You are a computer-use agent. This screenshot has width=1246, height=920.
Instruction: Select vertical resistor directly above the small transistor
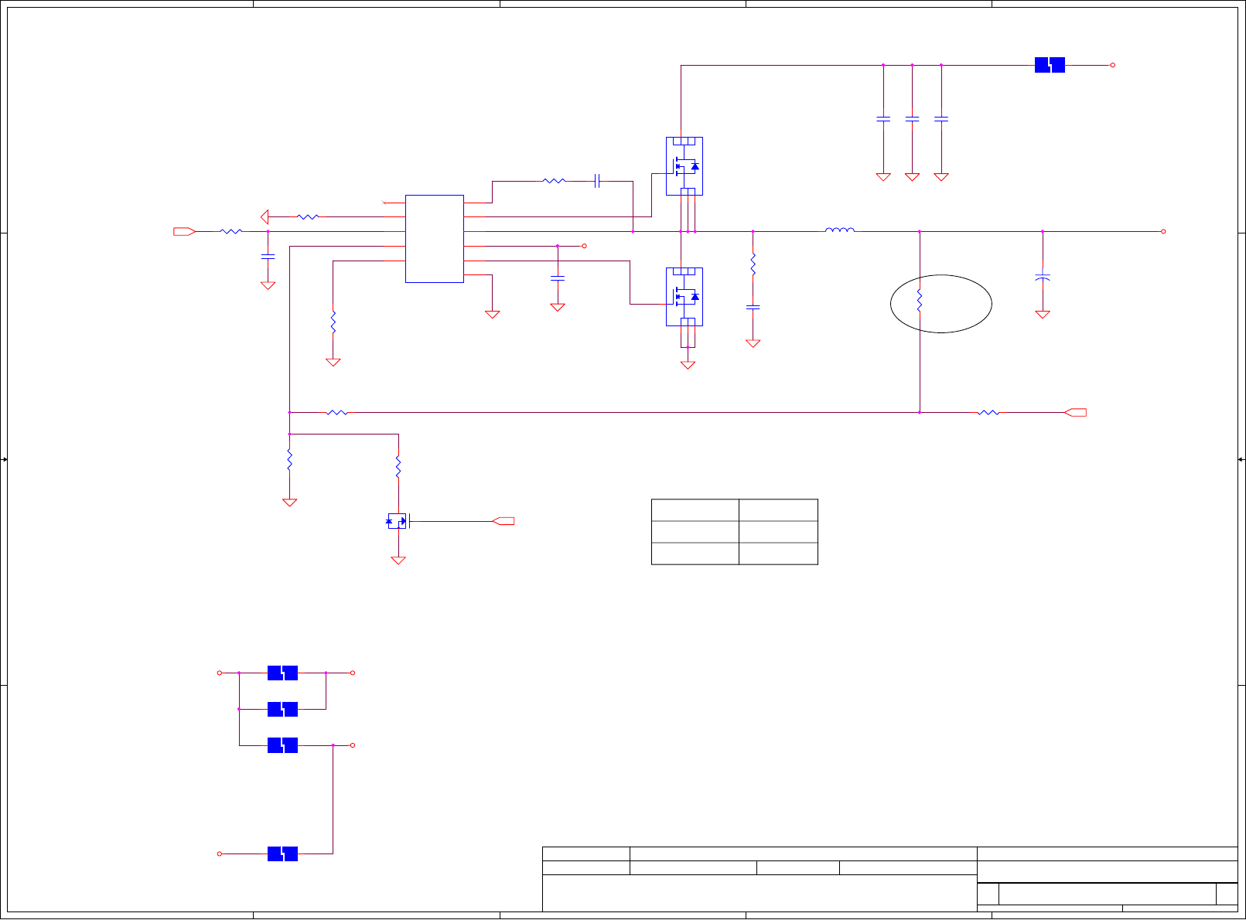[x=398, y=467]
